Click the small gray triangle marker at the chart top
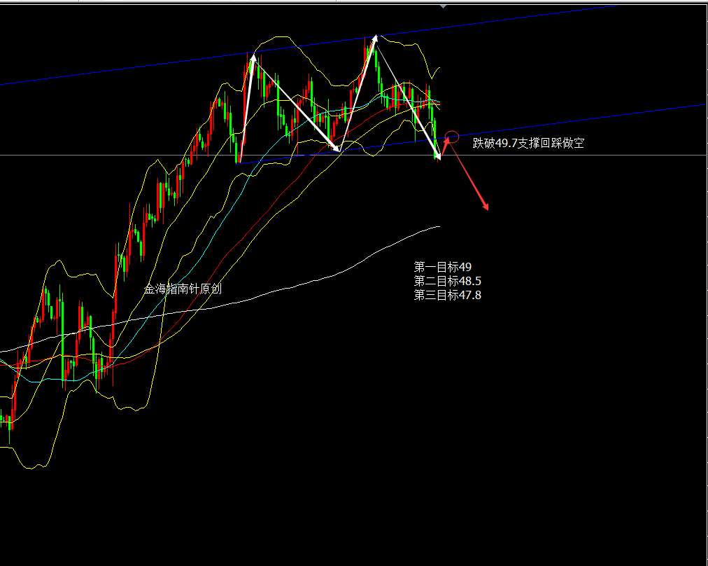Viewport: 708px width, 566px height. pyautogui.click(x=442, y=6)
